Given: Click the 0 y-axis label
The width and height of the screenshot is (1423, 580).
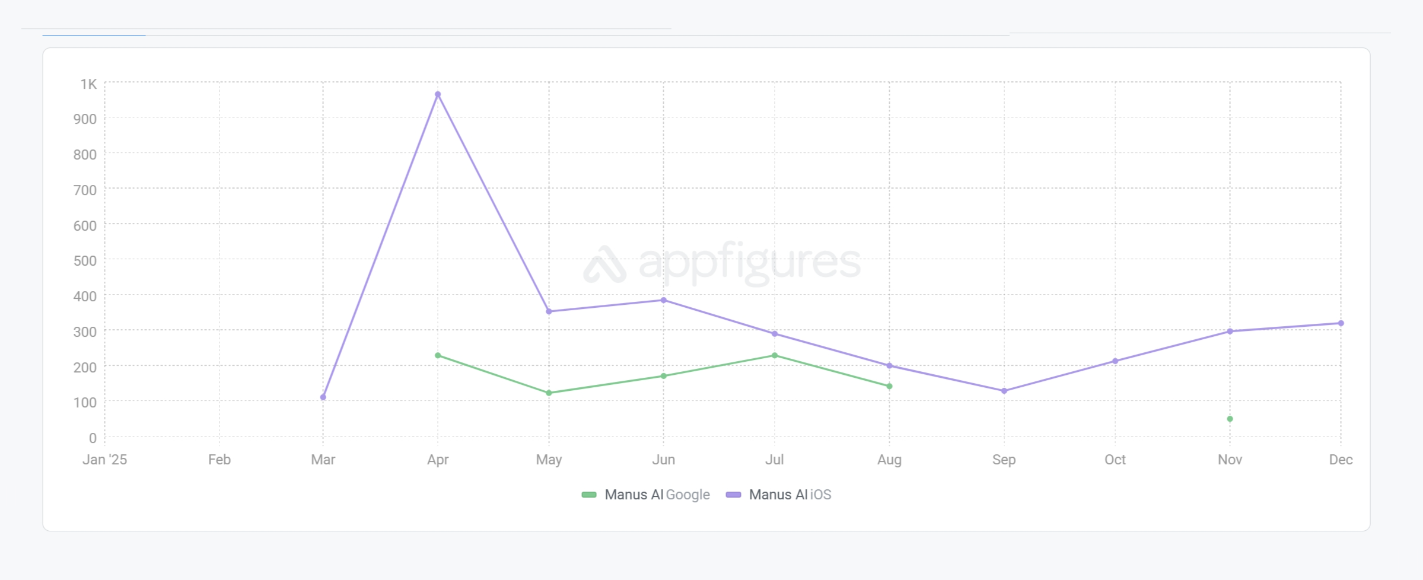Looking at the screenshot, I should point(93,438).
